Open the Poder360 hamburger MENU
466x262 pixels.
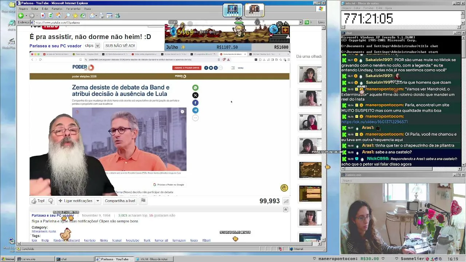(237, 68)
